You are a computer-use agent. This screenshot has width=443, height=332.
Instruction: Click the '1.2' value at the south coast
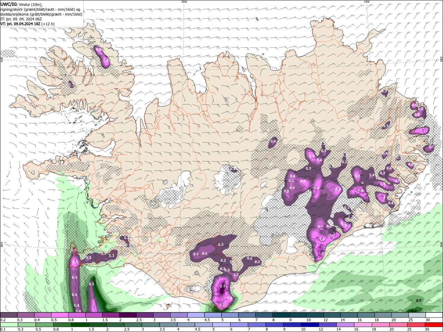222,305
